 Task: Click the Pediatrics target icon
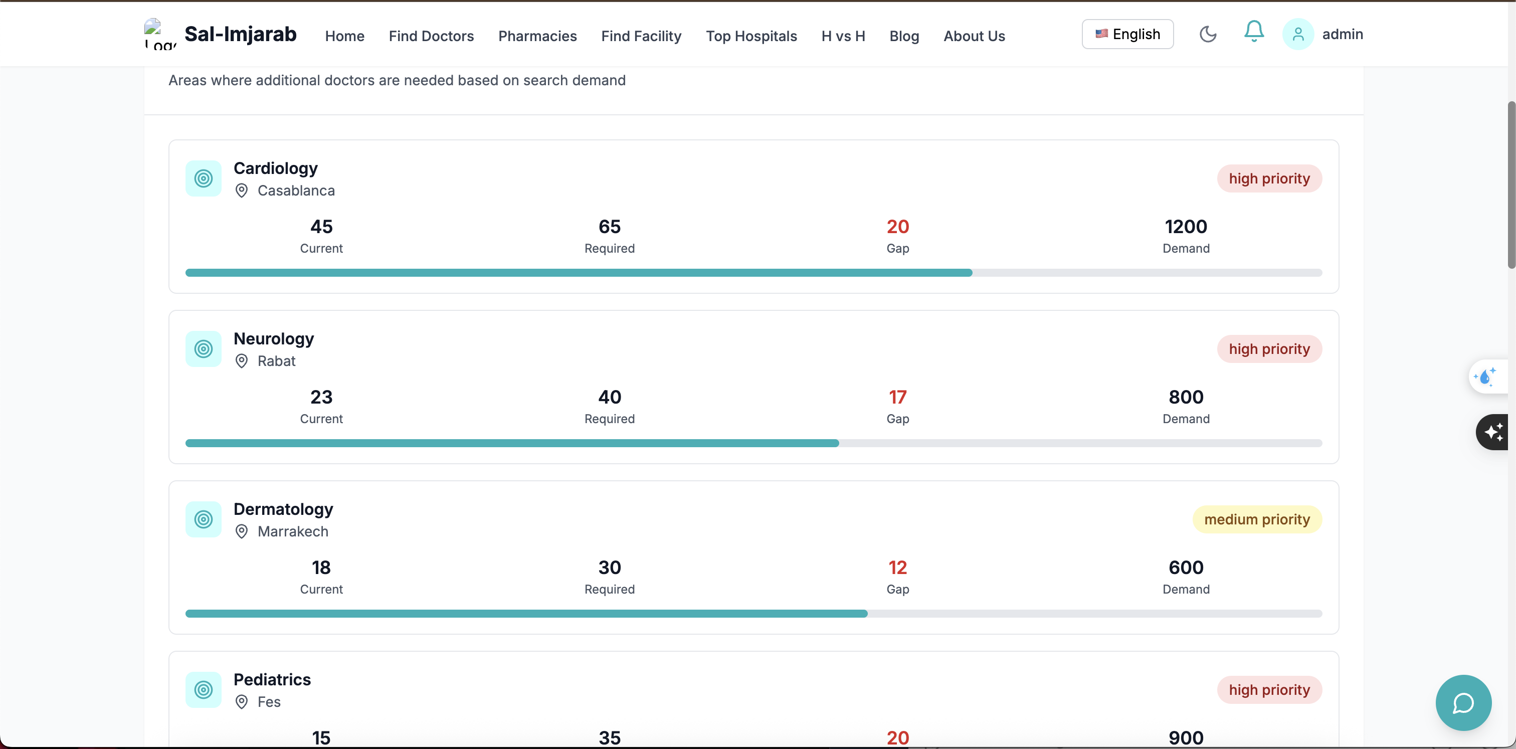tap(203, 689)
